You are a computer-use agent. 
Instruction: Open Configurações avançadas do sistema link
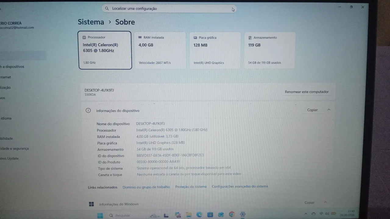pos(240,186)
